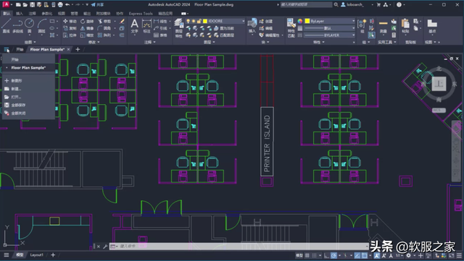The image size is (464, 261).
Task: Click the Stretch (拉伸) tool
Action: tap(70, 35)
